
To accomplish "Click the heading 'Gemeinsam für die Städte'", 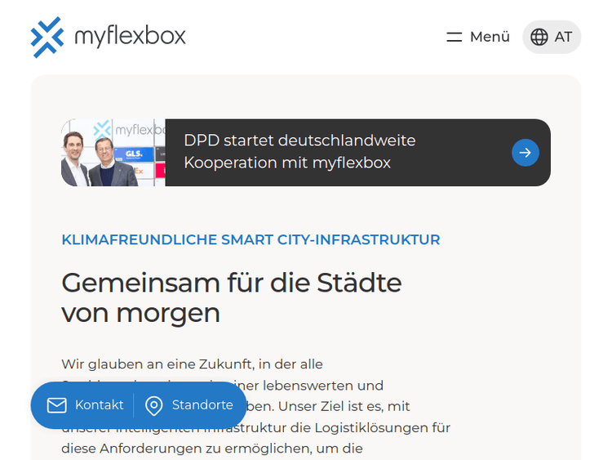I will tap(232, 283).
